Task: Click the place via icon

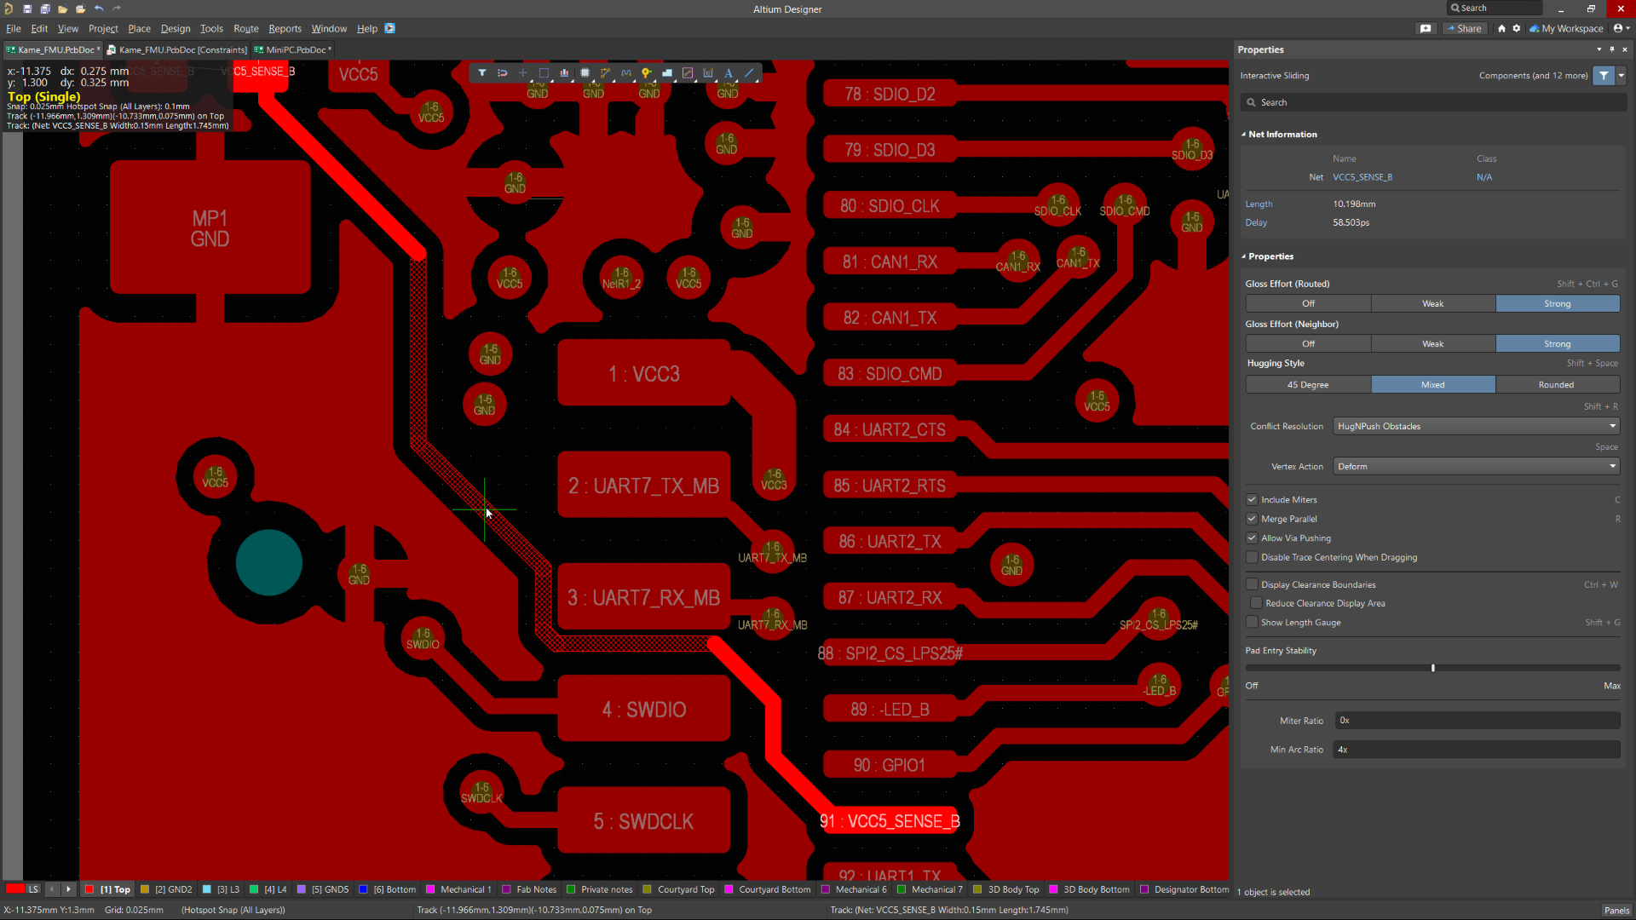Action: (647, 73)
